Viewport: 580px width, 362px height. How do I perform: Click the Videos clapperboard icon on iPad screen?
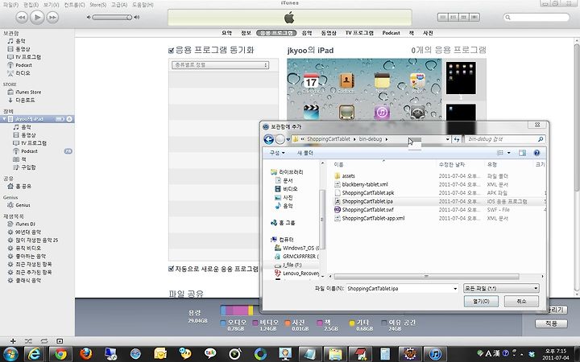coord(311,112)
